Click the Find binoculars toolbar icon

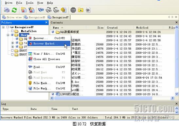[x=41, y=10]
